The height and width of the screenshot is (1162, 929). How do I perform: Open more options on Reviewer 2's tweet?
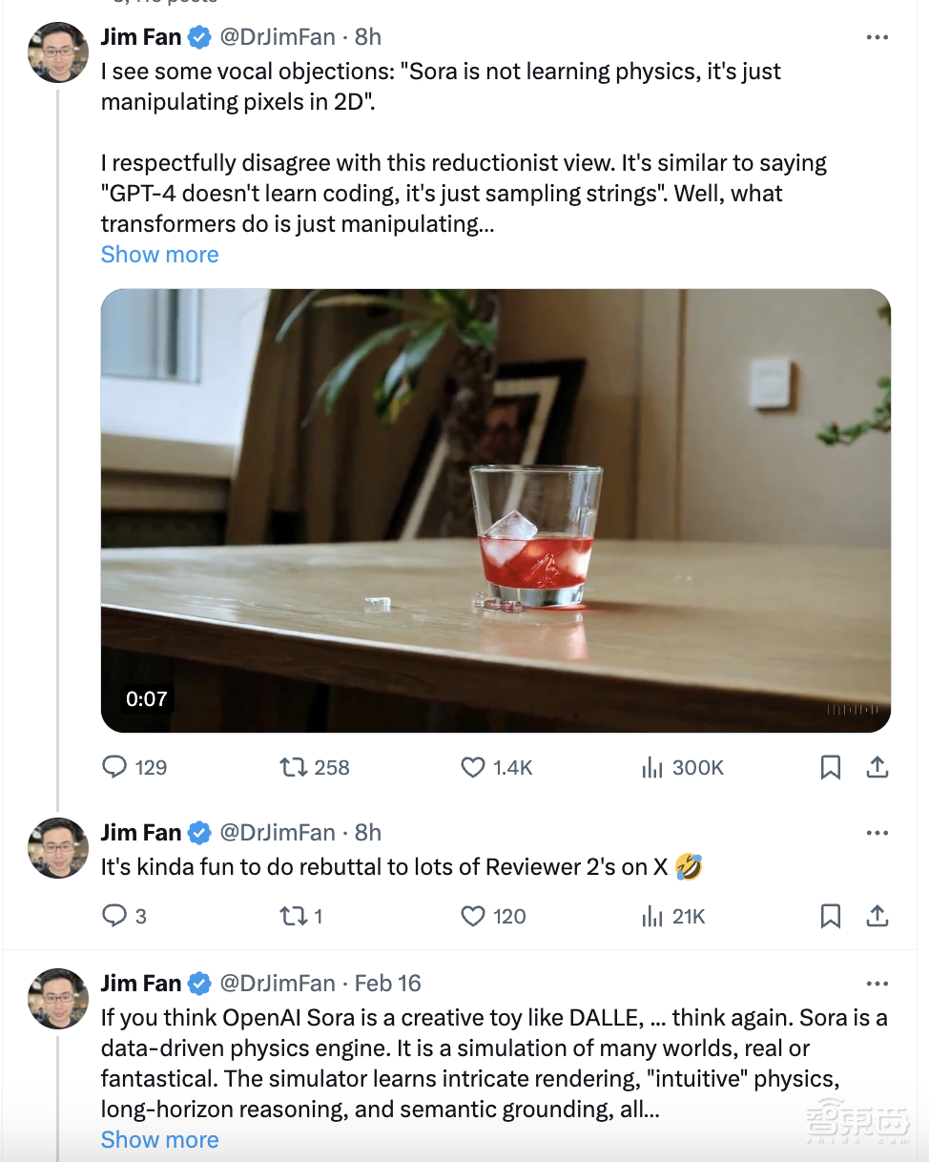pos(877,833)
